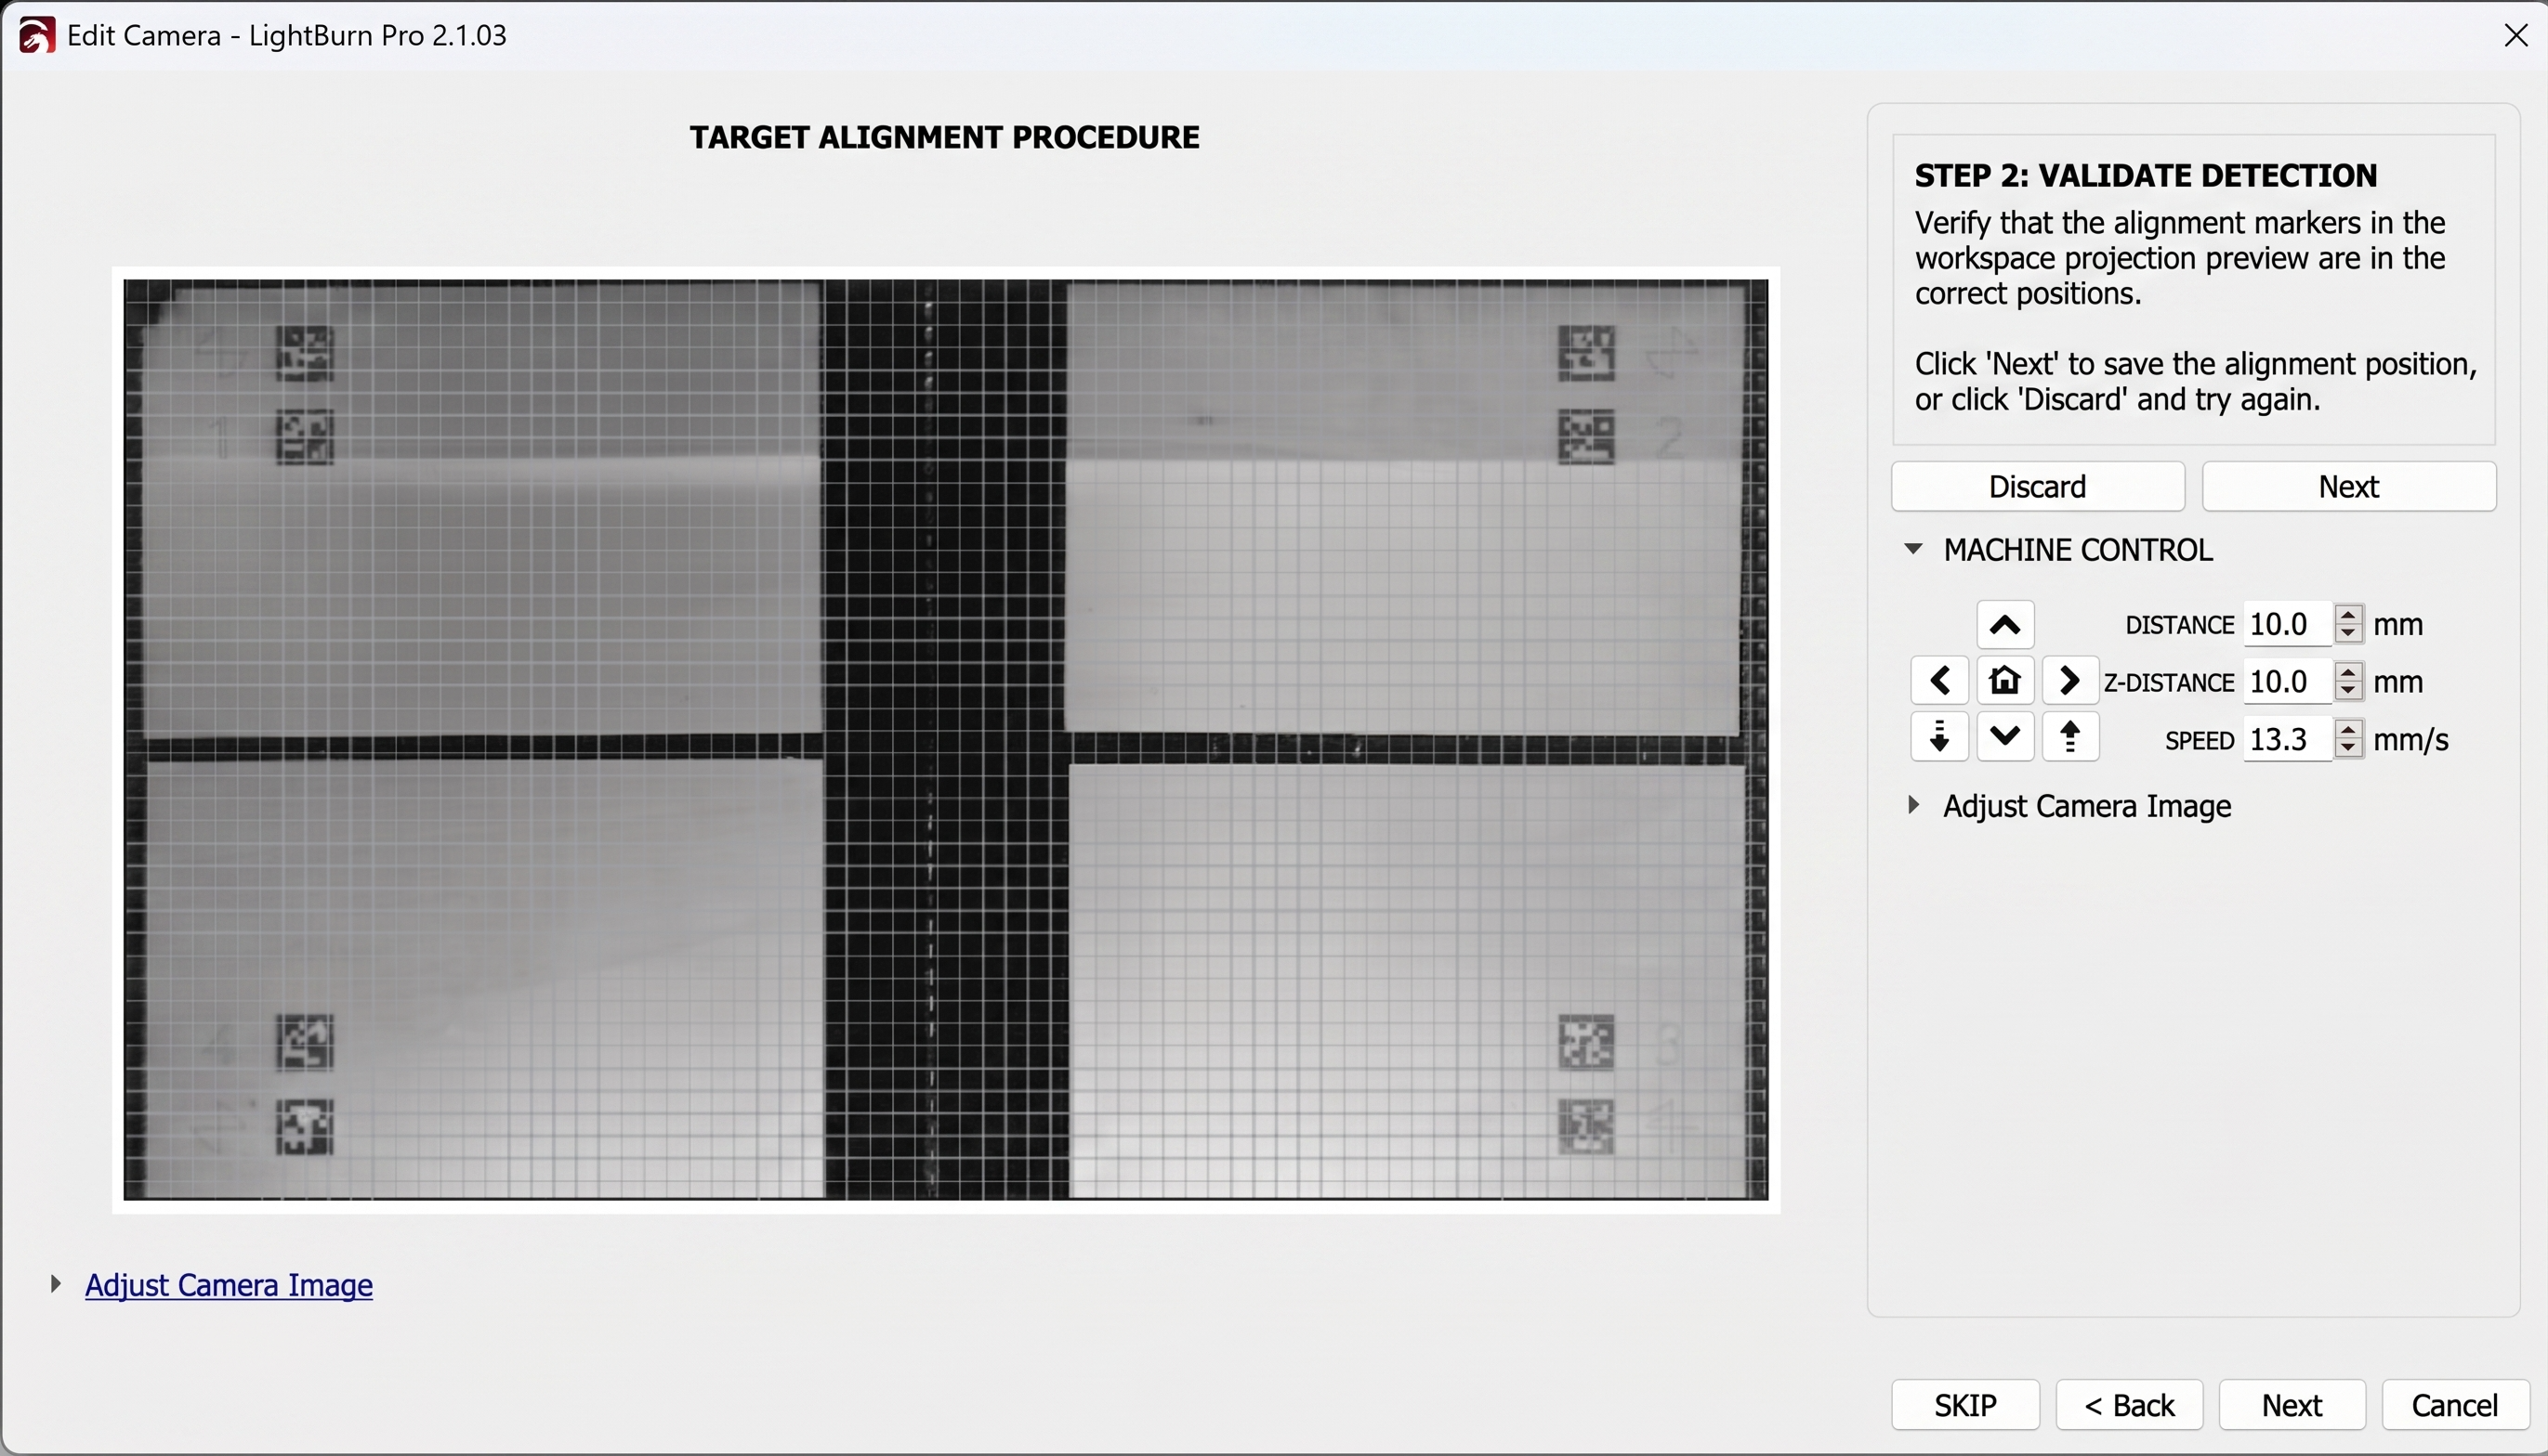Click the window title Edit Camera - LightBurn Pro 2.1.03
Viewport: 2548px width, 1456px height.
(x=287, y=36)
